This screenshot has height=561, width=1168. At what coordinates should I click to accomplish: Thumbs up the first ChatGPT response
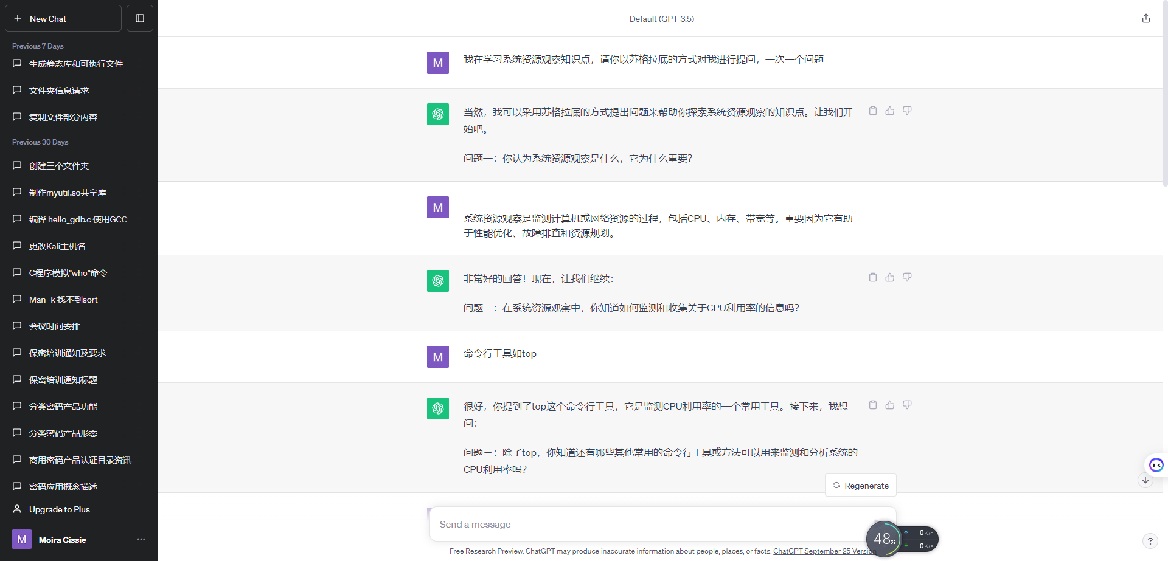click(890, 111)
